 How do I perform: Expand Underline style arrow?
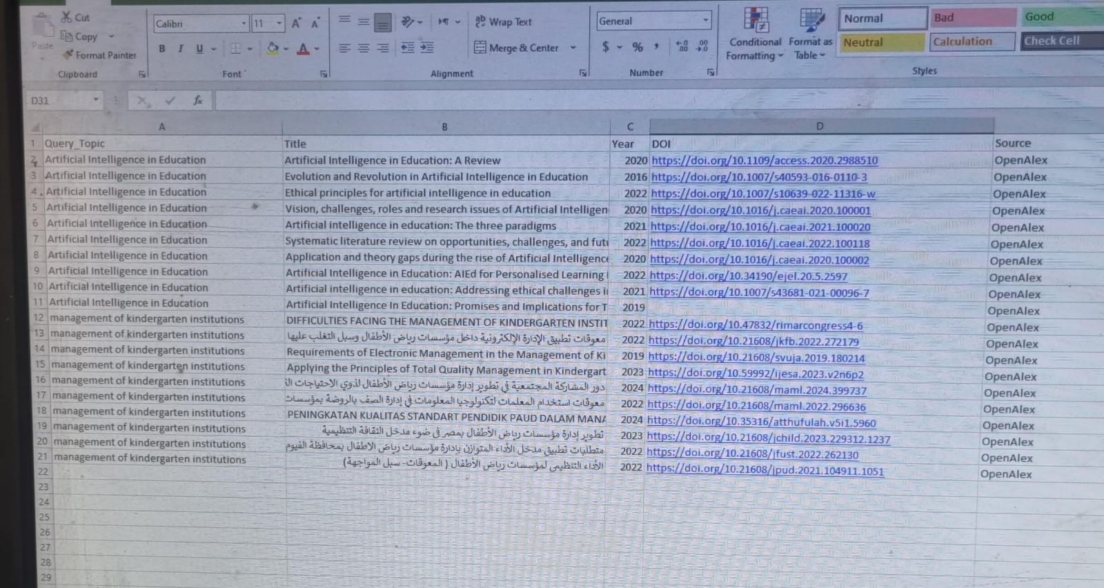pyautogui.click(x=213, y=48)
